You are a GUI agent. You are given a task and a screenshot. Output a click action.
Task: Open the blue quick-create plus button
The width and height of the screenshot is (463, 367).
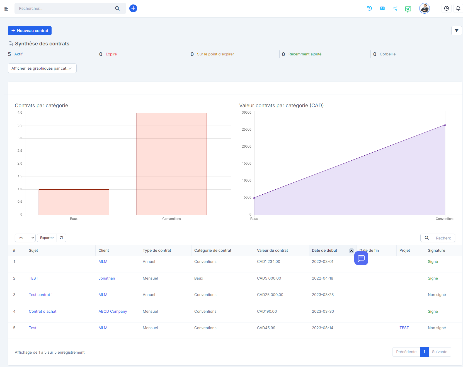click(x=133, y=8)
